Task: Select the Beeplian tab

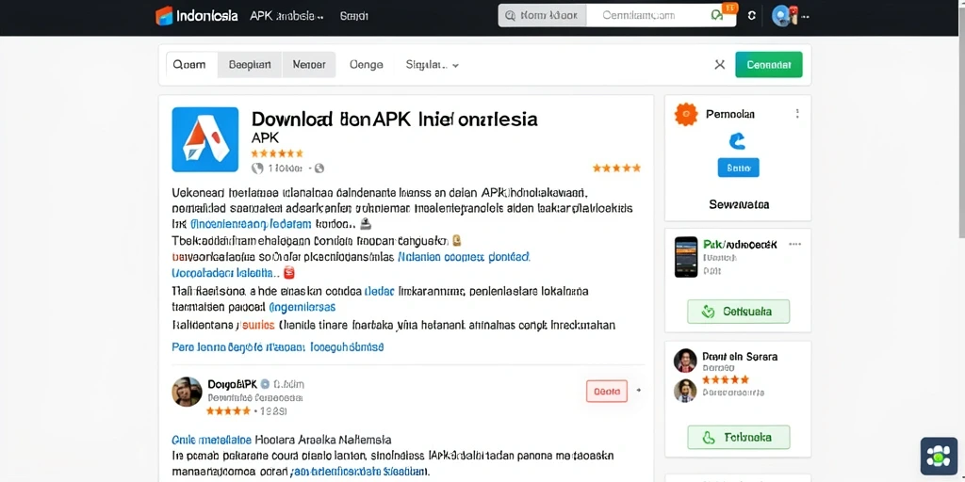Action: [x=249, y=65]
